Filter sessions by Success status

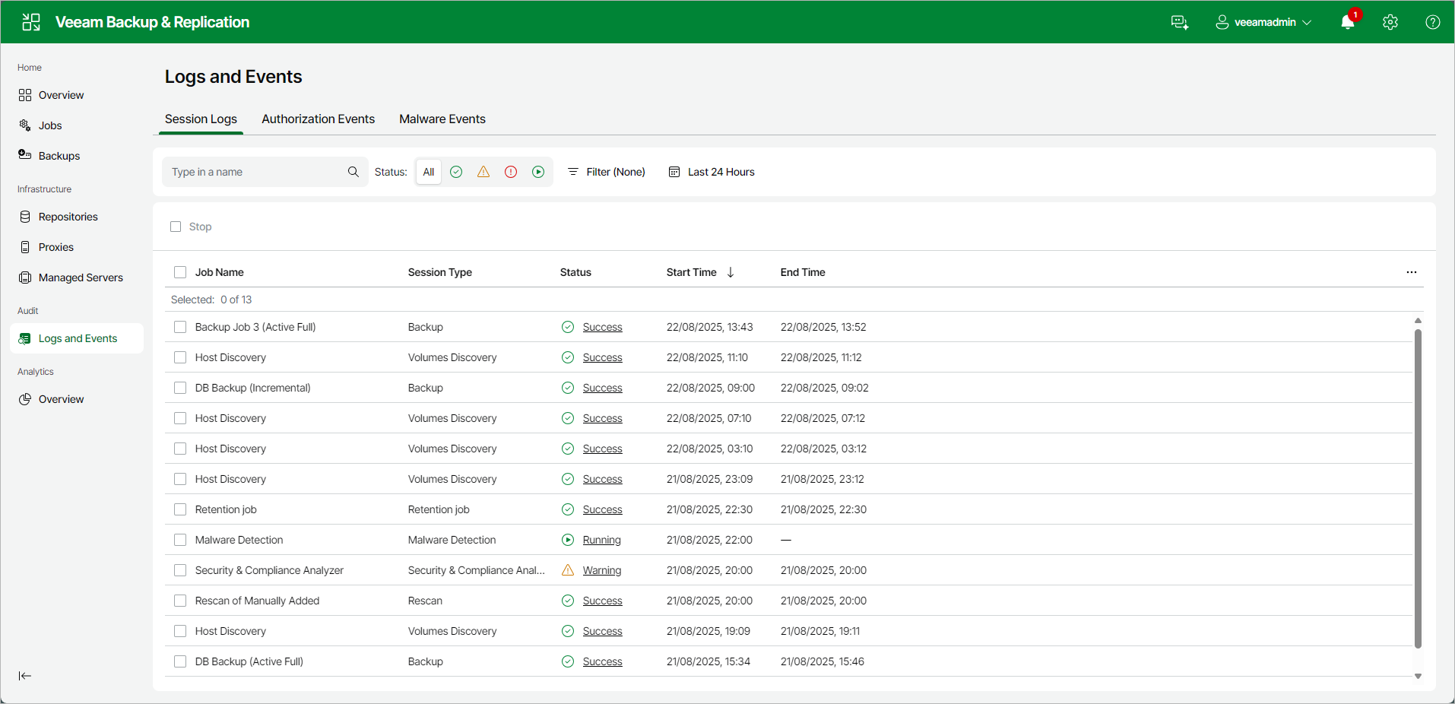pyautogui.click(x=455, y=172)
